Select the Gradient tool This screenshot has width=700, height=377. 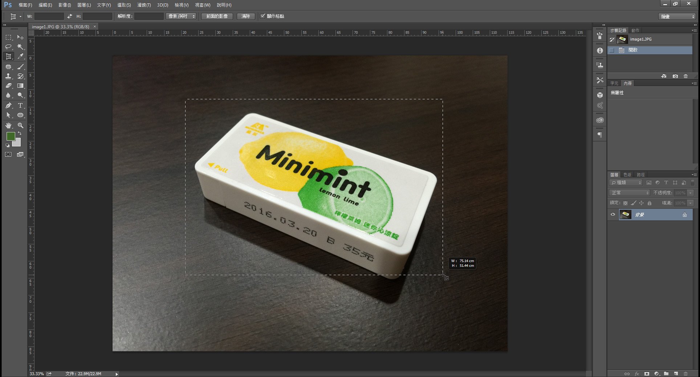tap(20, 86)
